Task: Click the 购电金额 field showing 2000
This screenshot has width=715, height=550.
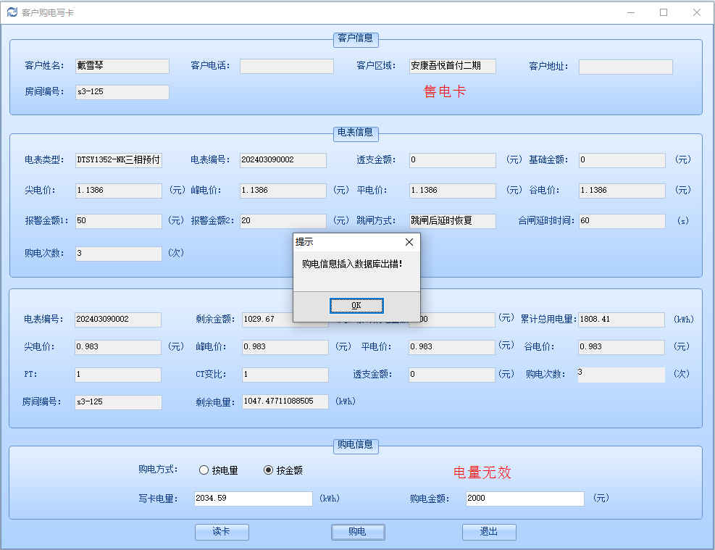Action: [524, 499]
